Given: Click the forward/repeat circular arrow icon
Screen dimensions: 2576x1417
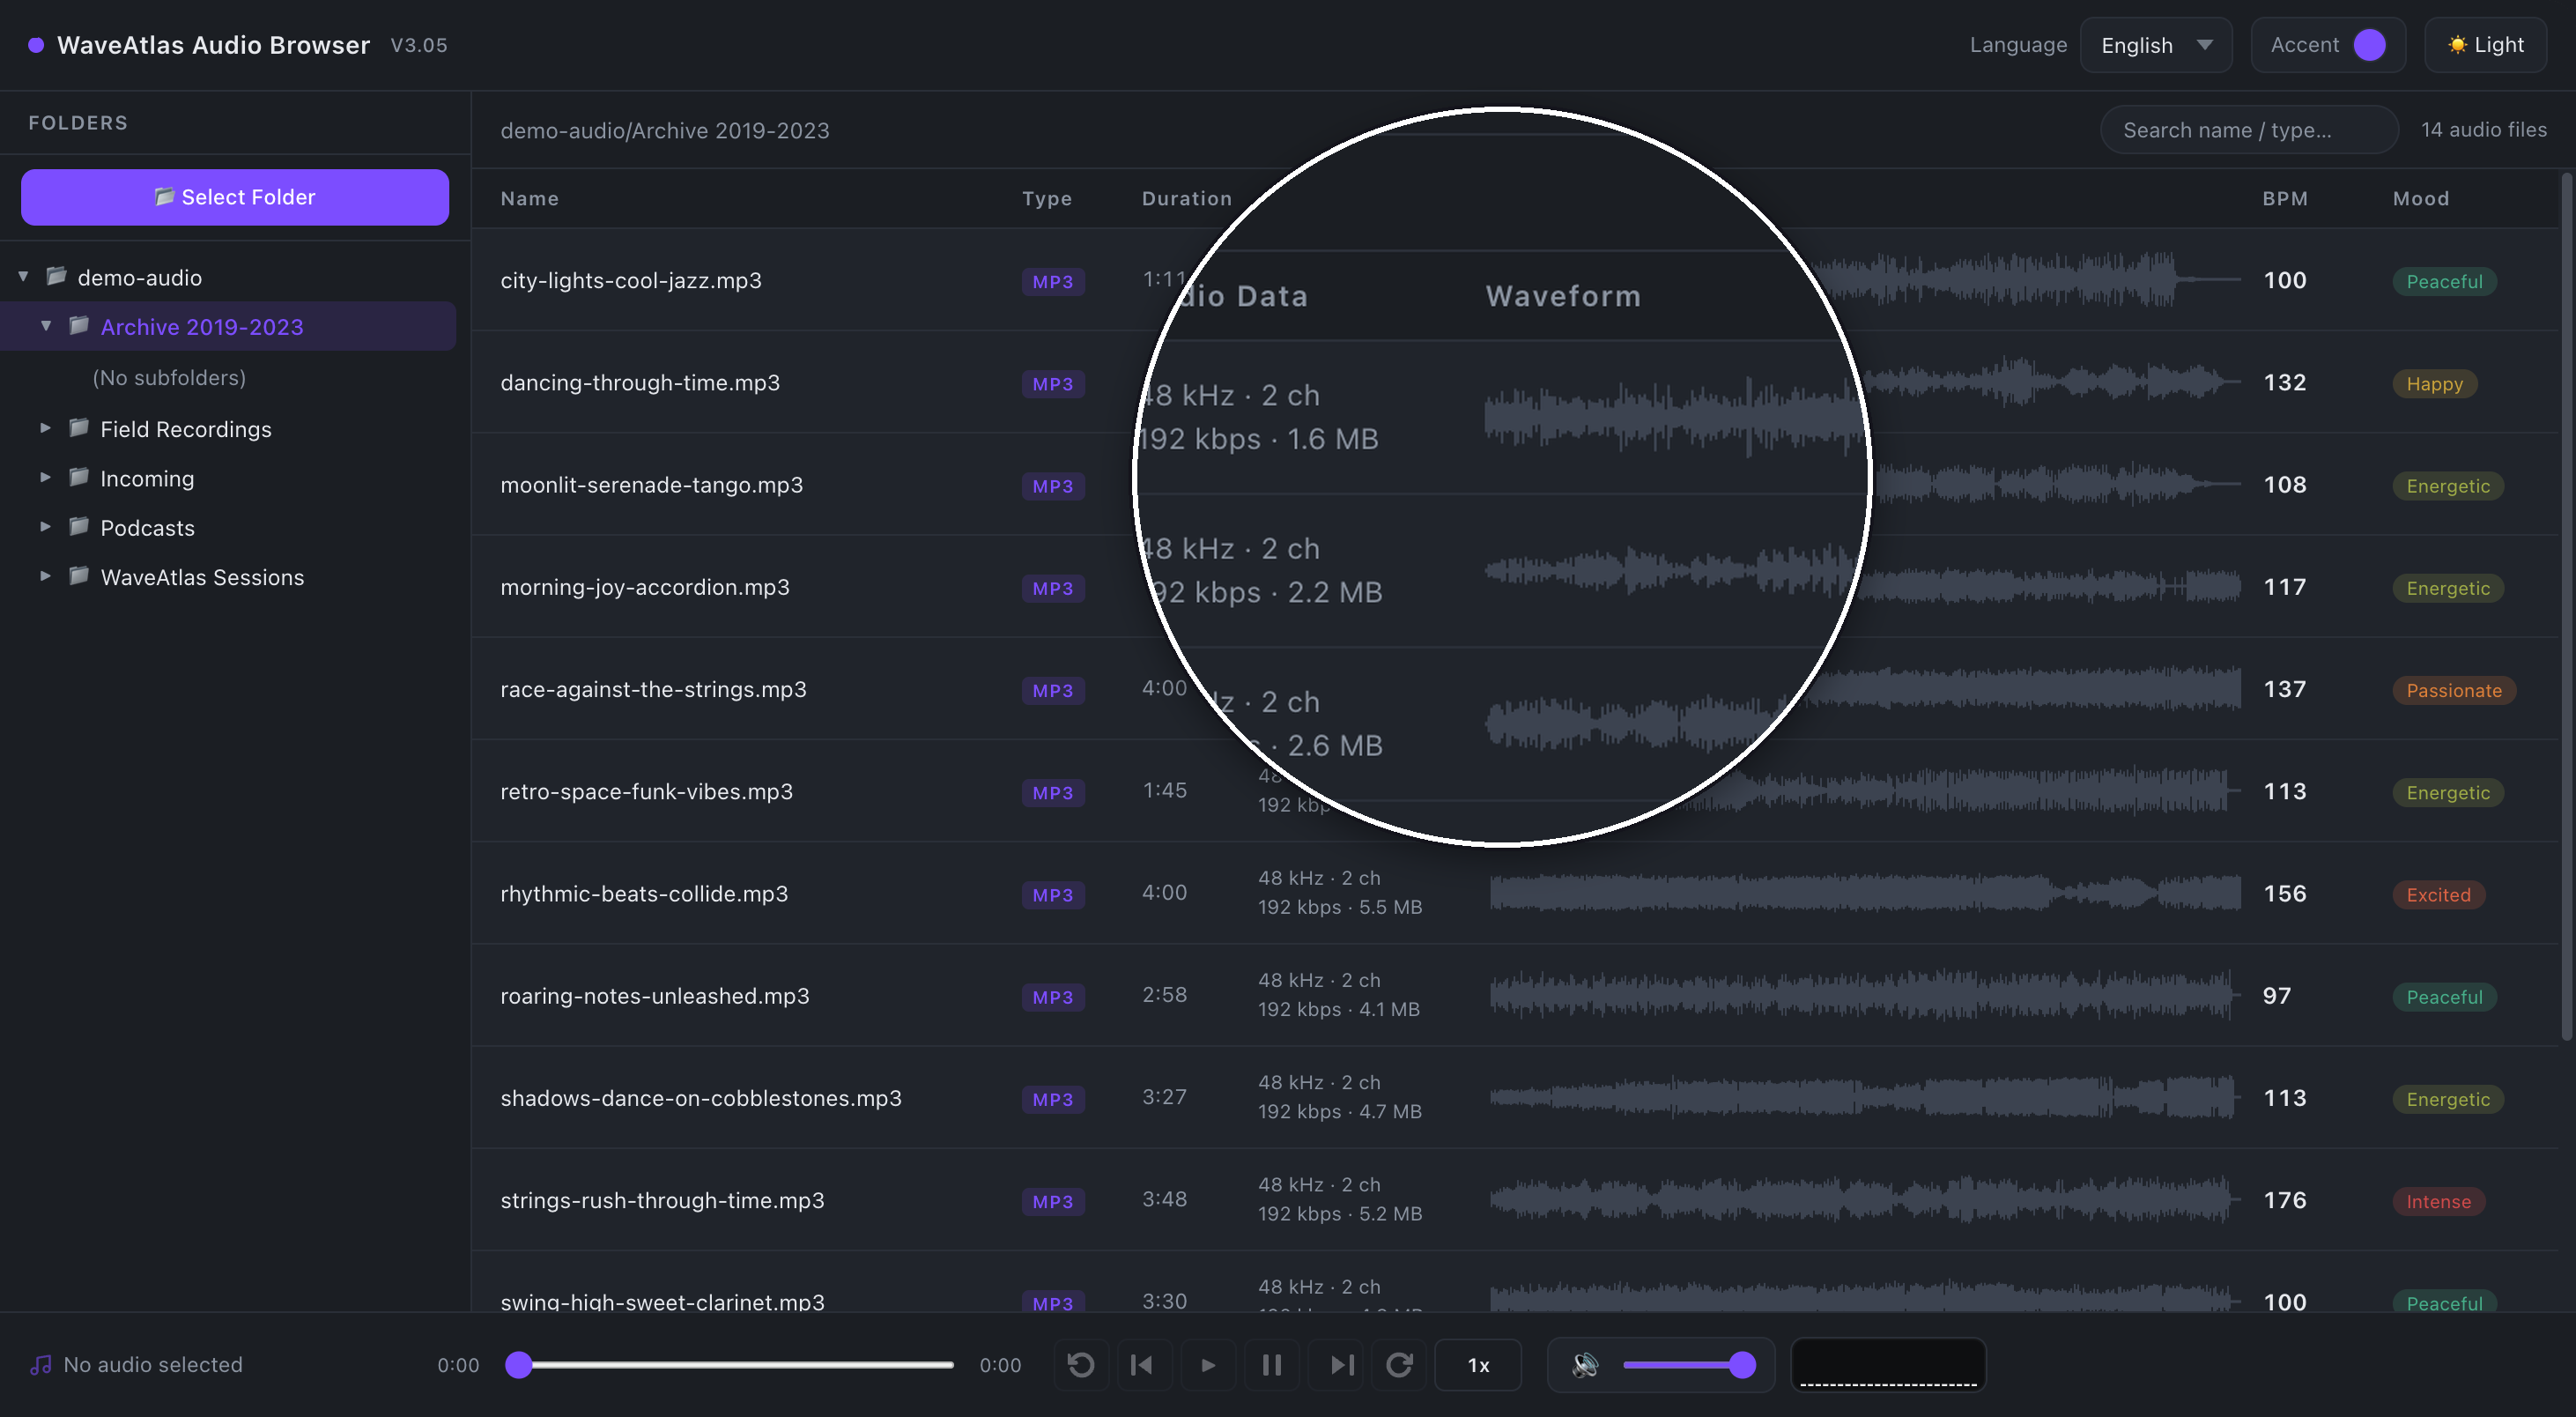Looking at the screenshot, I should tap(1399, 1365).
